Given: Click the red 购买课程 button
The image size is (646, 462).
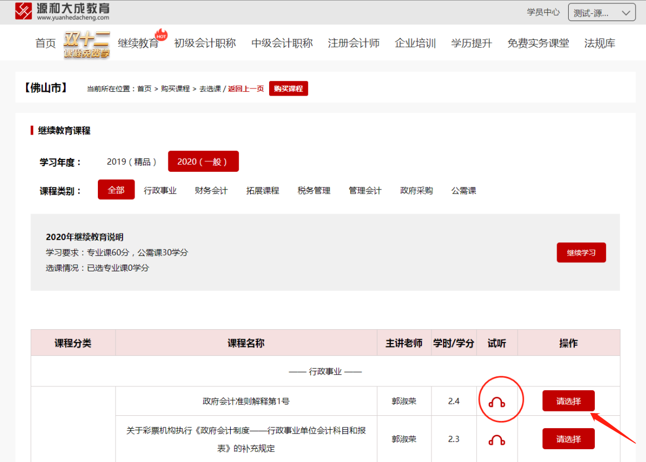Looking at the screenshot, I should pyautogui.click(x=288, y=88).
